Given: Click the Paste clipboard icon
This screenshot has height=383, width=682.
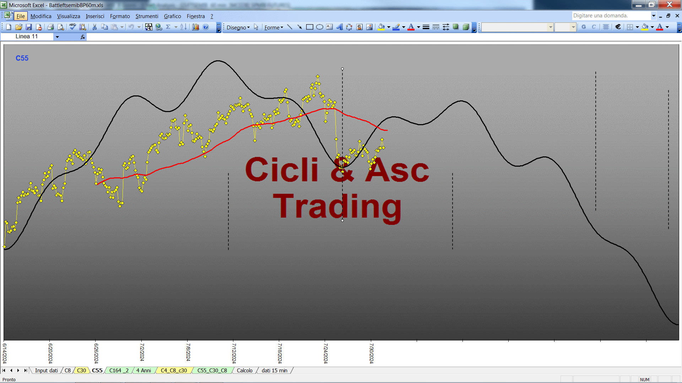Looking at the screenshot, I should 114,27.
